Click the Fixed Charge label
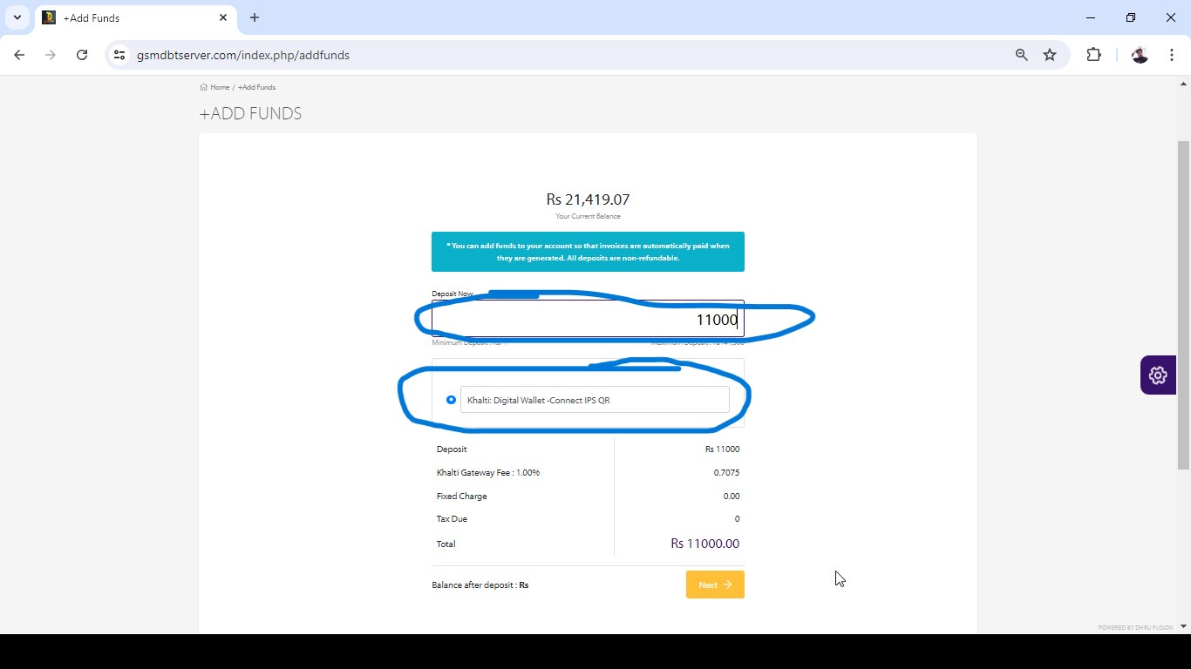 click(462, 496)
